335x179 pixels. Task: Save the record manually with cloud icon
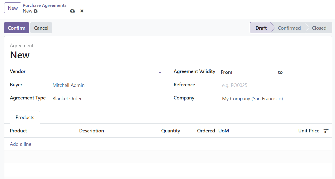click(x=72, y=11)
